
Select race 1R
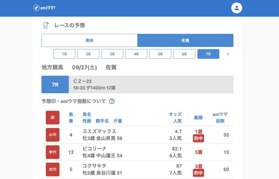pyautogui.click(x=64, y=54)
